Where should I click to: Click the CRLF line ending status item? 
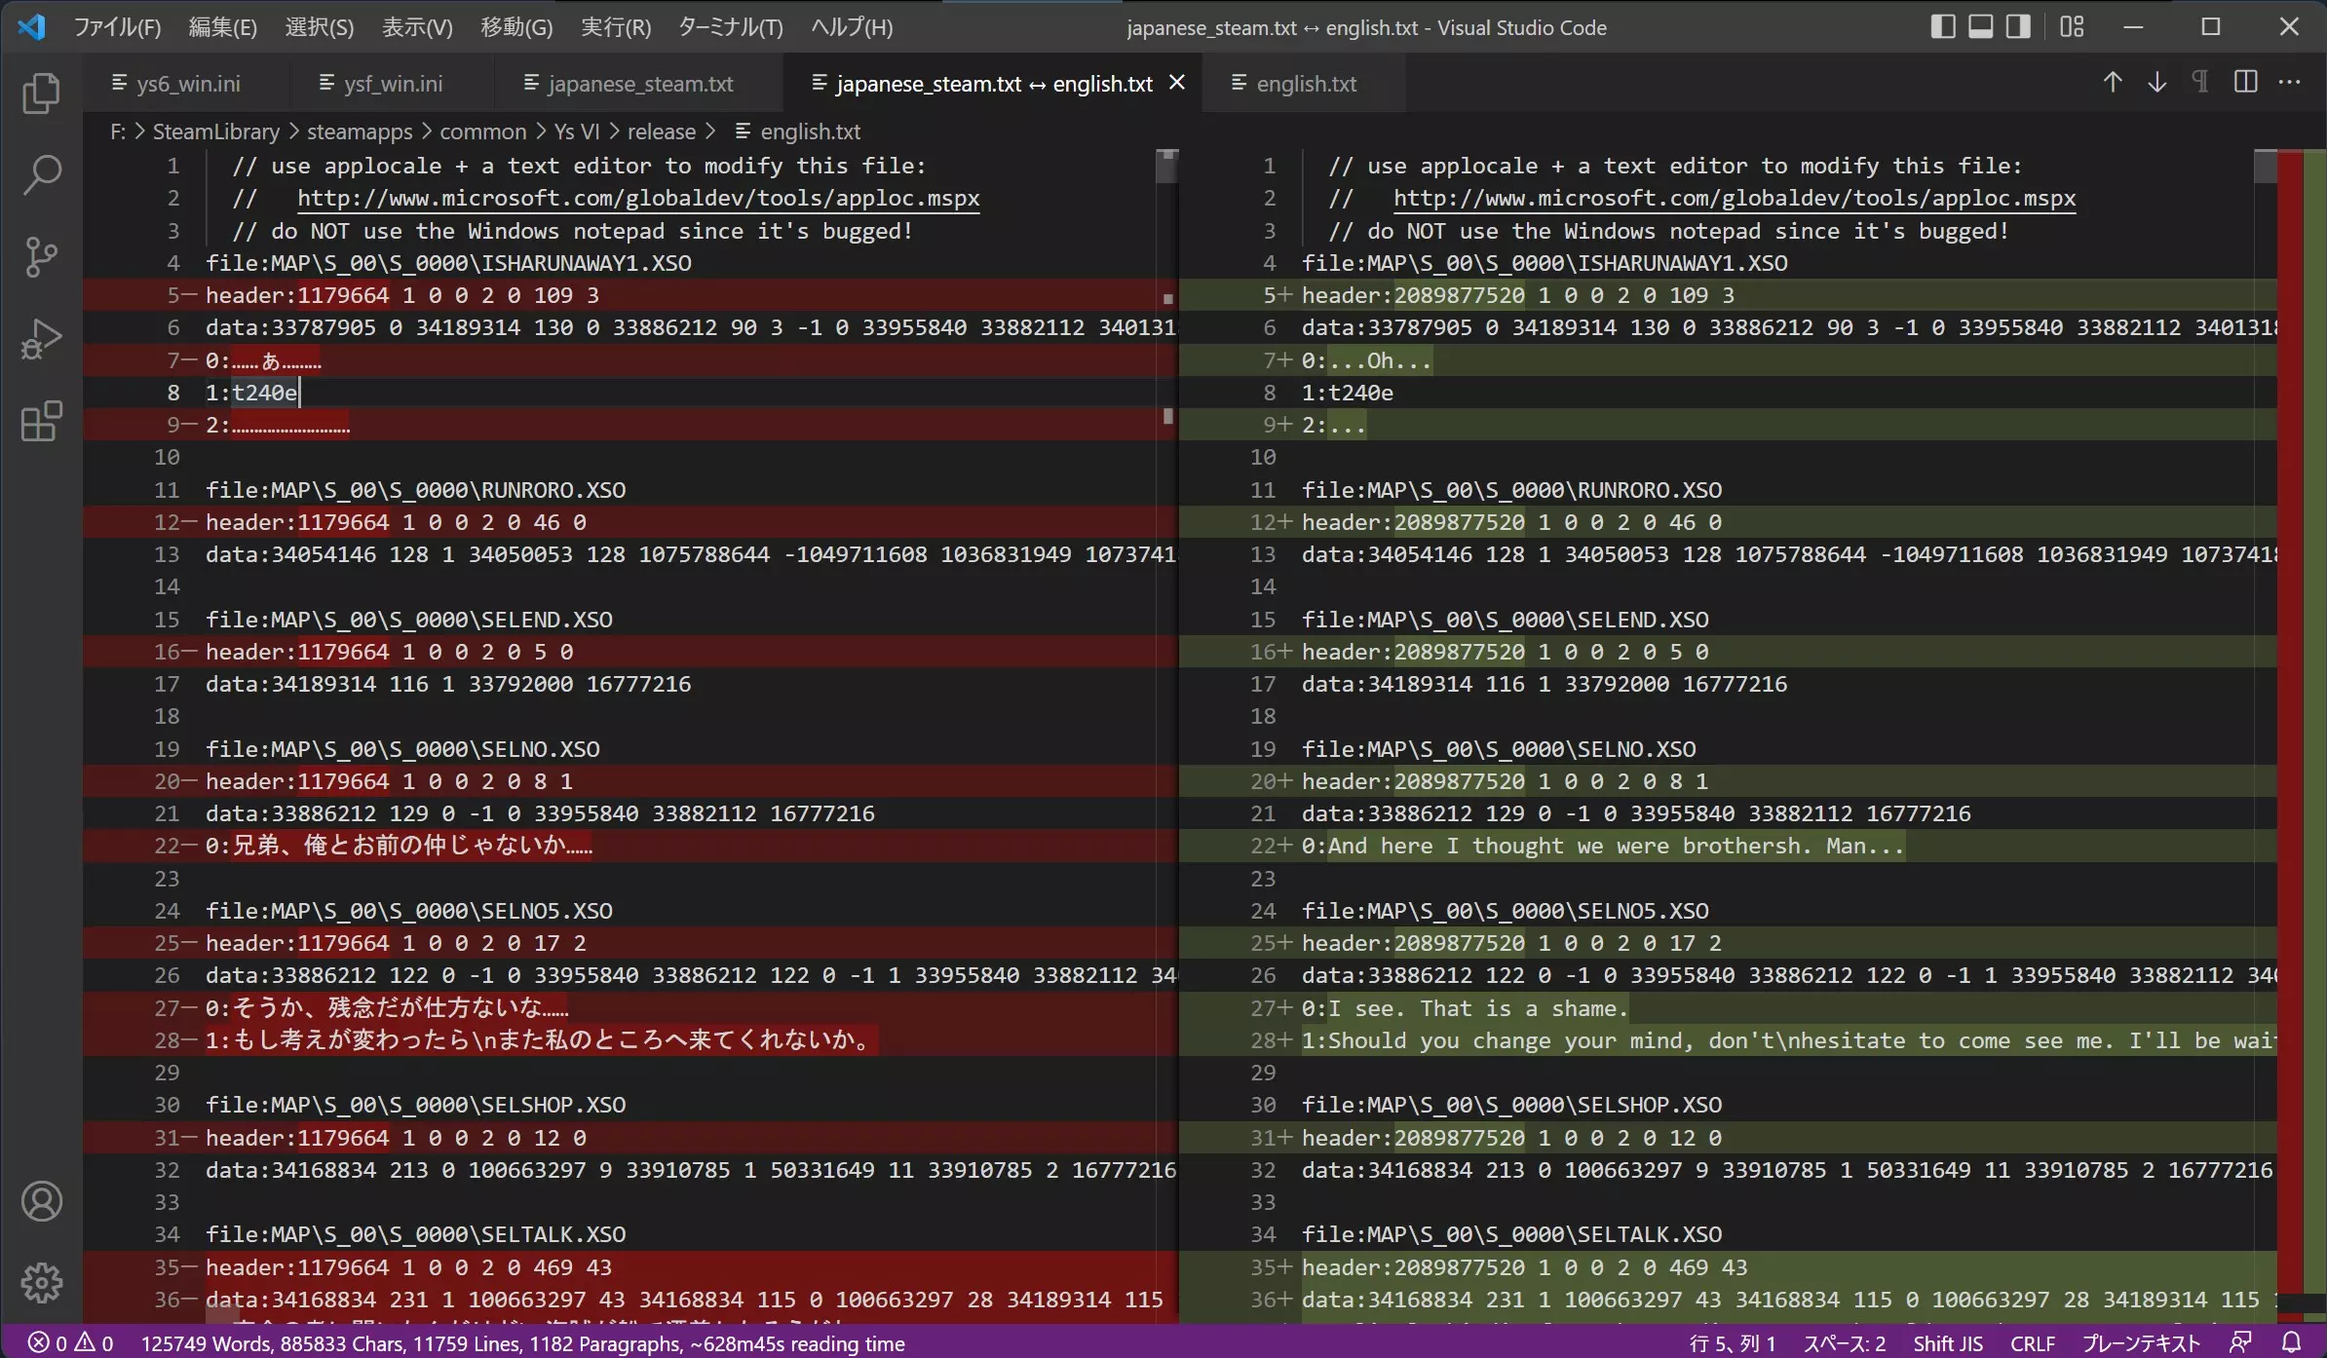point(2032,1343)
